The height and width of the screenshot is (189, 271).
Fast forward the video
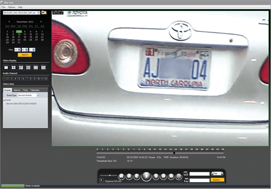click(164, 176)
